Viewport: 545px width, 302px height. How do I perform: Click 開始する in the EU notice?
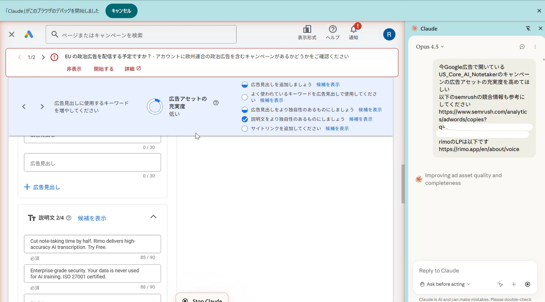(x=103, y=69)
